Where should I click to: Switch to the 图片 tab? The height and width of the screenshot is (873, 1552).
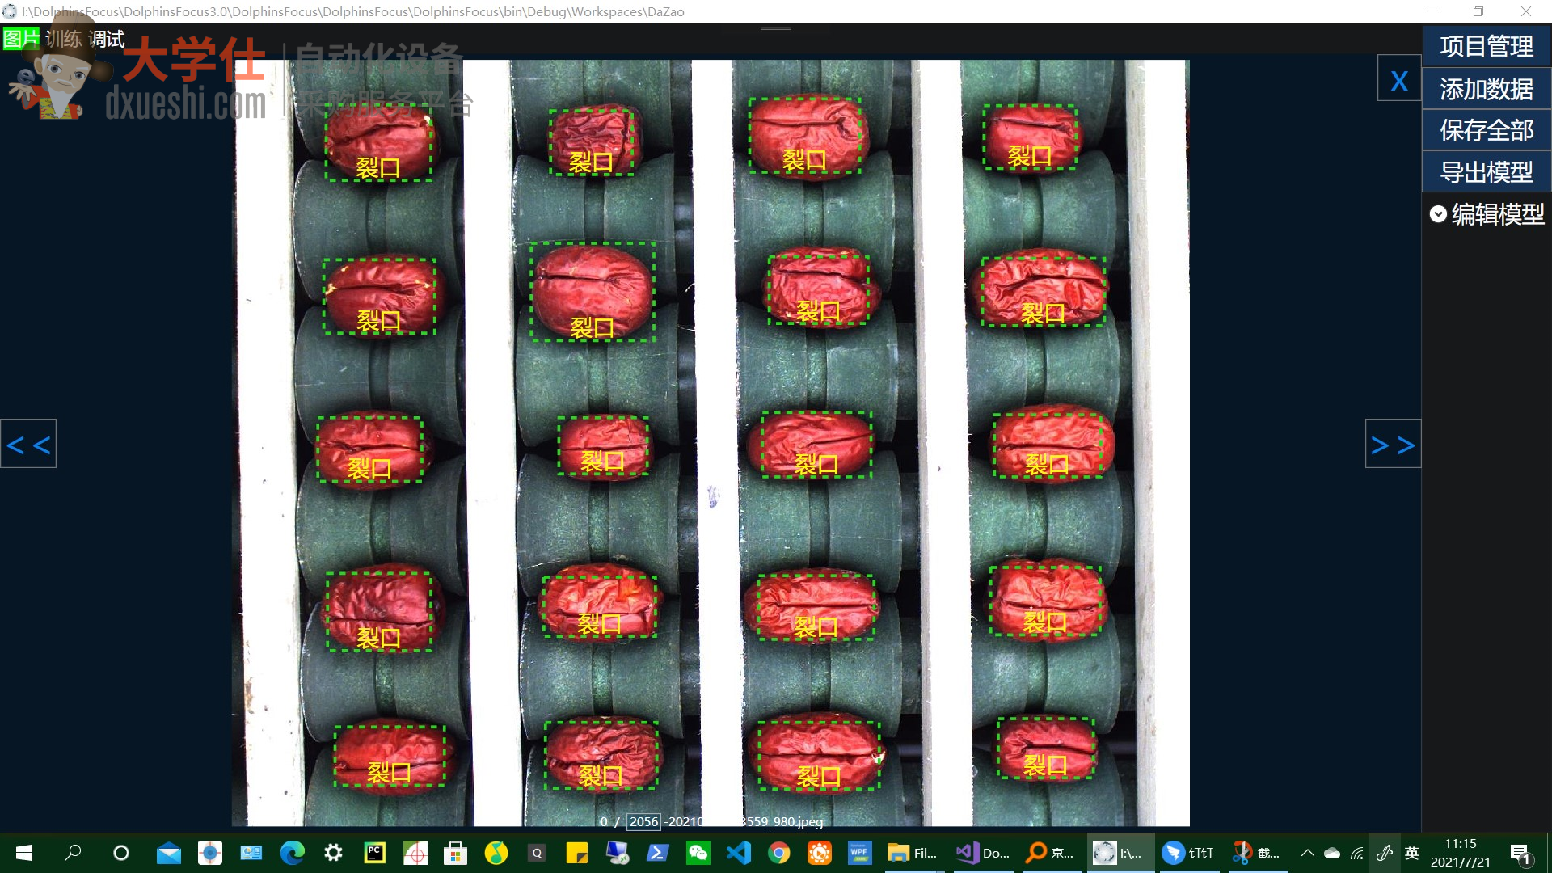tap(21, 38)
